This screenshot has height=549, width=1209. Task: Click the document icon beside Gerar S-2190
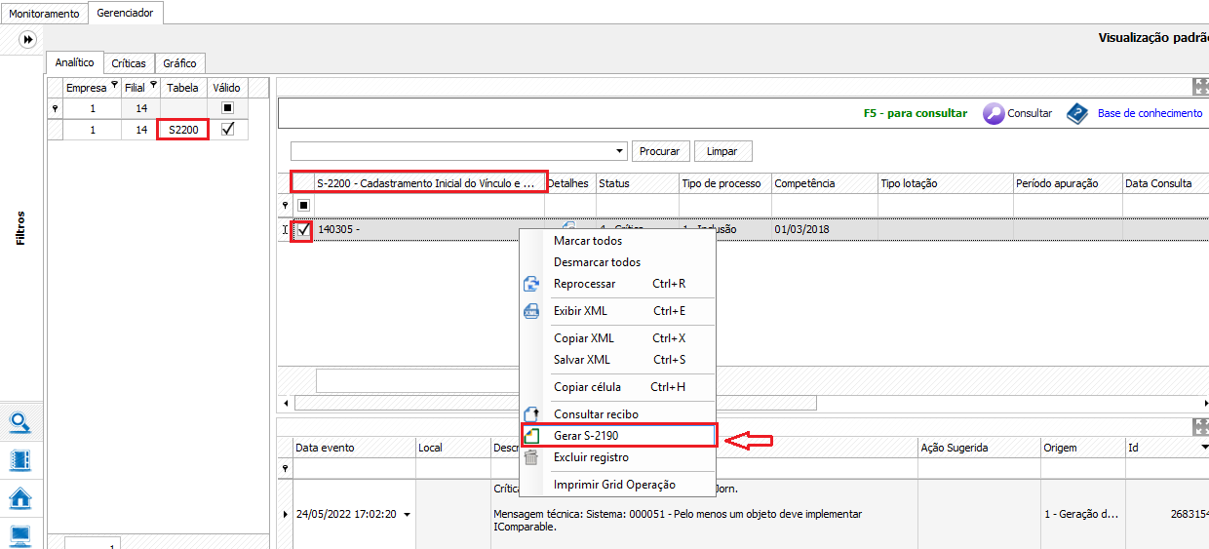point(532,436)
